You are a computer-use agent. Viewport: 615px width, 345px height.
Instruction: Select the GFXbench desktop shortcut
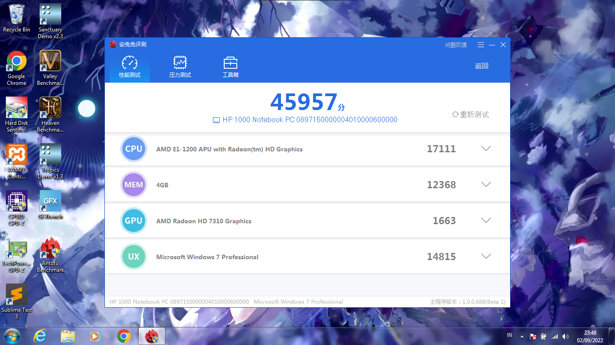click(x=50, y=205)
